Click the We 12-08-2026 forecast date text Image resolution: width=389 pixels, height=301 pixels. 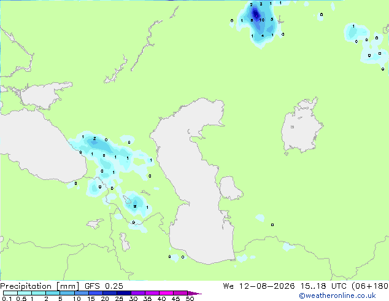coord(259,286)
